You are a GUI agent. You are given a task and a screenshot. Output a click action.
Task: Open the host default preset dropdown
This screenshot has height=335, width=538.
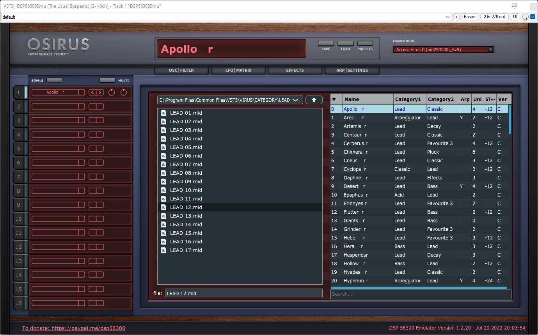point(226,17)
